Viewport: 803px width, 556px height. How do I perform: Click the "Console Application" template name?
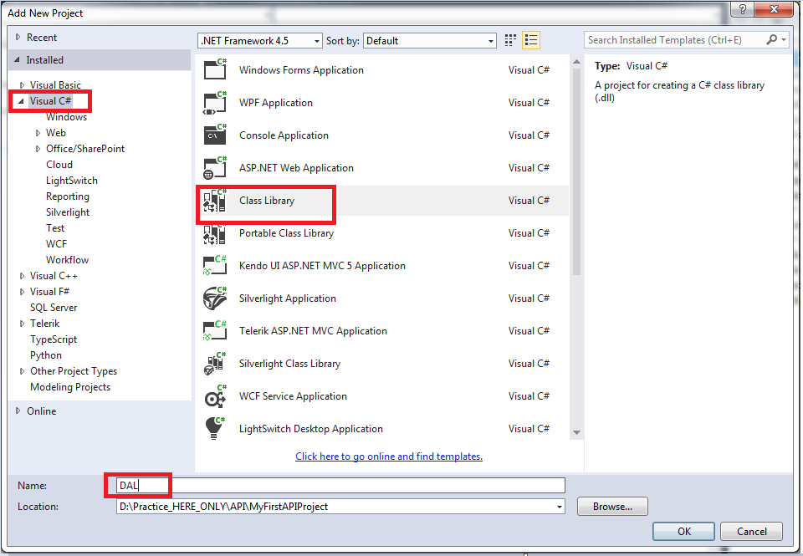[284, 135]
